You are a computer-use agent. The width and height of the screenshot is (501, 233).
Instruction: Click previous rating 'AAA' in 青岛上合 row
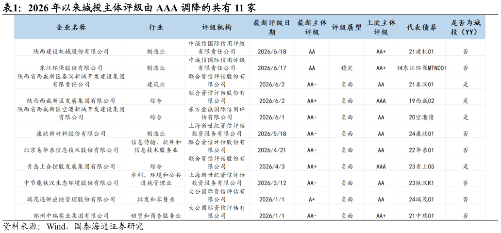coord(381,166)
